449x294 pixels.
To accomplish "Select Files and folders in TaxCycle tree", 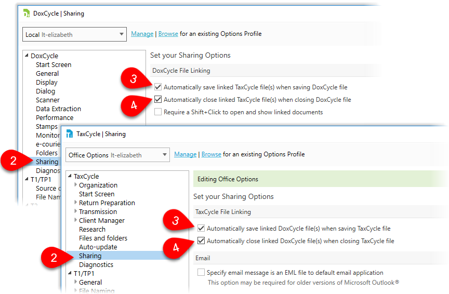I will 103,238.
